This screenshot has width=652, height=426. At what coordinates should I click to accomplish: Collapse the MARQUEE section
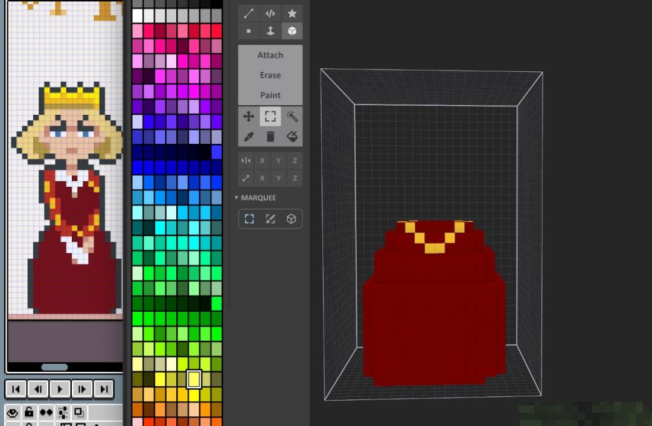point(236,198)
